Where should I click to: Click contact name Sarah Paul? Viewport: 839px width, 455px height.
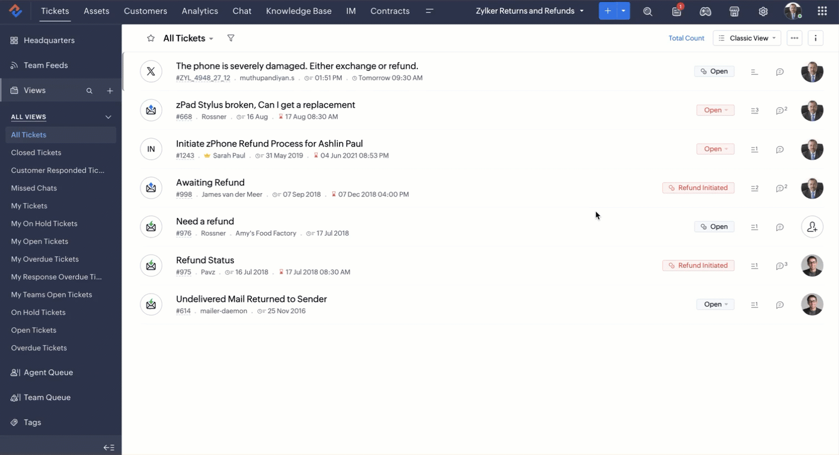click(229, 156)
